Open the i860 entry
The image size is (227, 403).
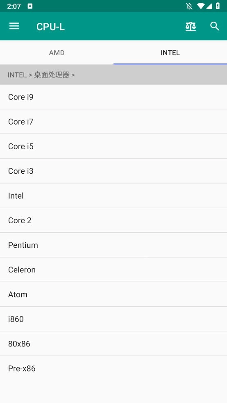(x=113, y=319)
